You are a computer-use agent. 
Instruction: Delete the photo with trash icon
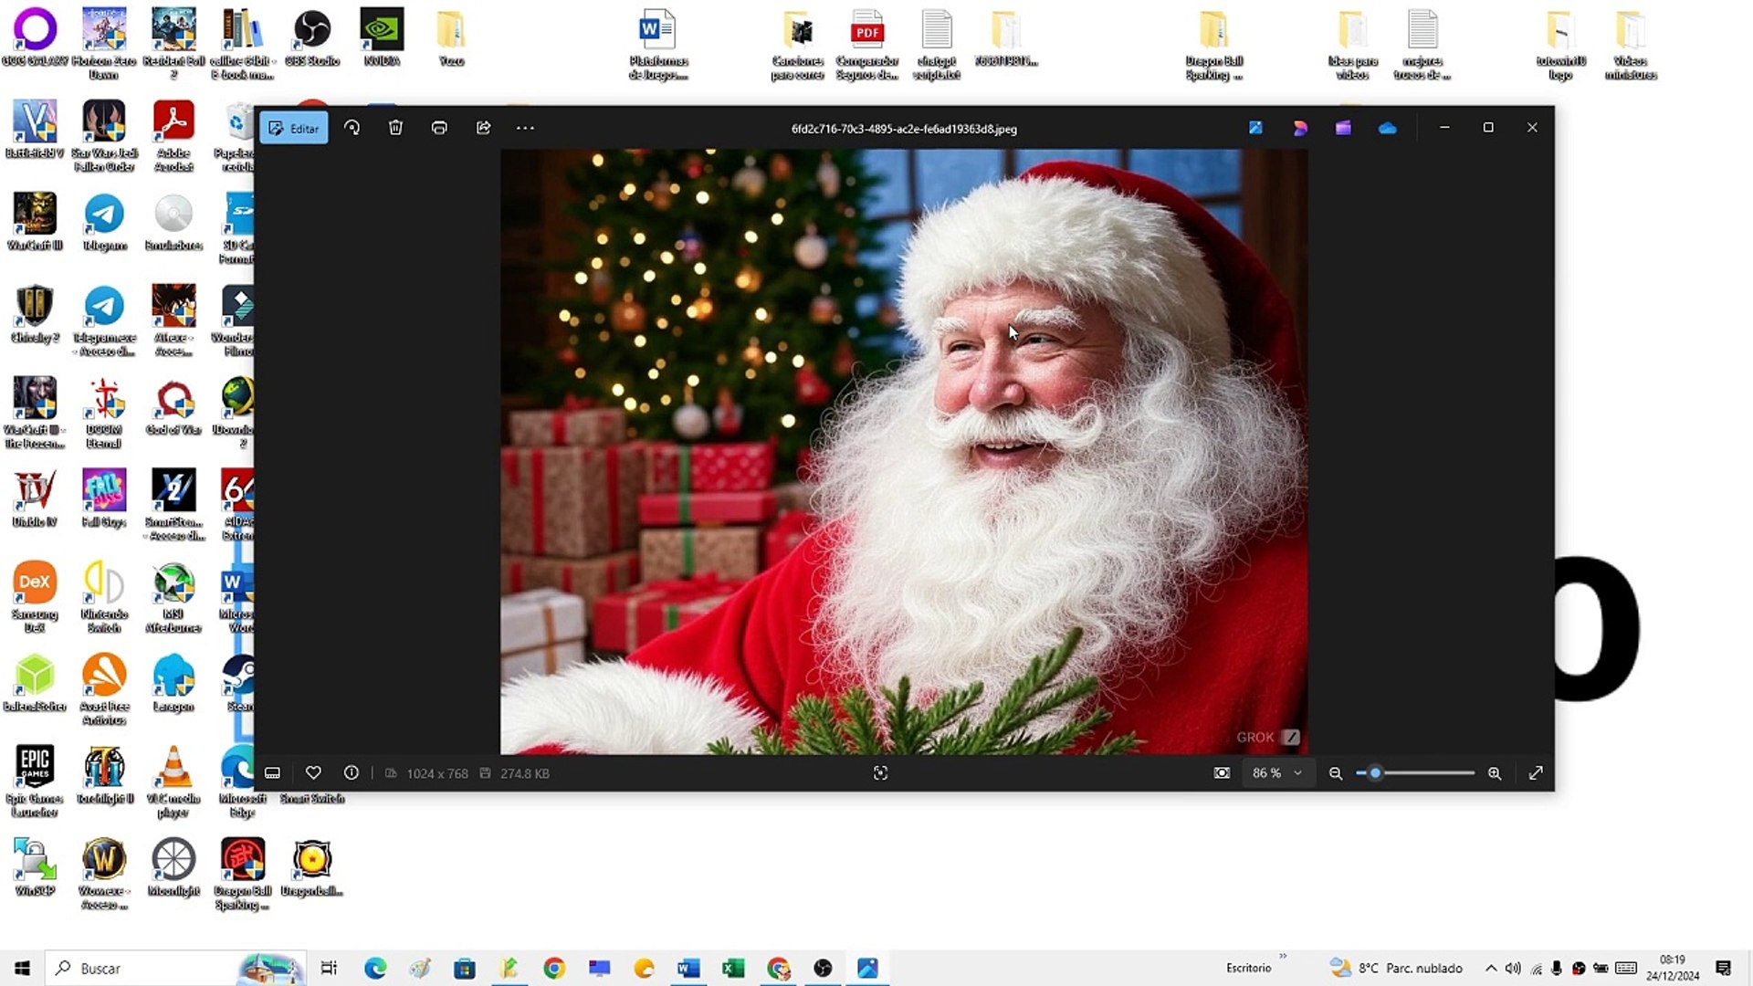395,128
